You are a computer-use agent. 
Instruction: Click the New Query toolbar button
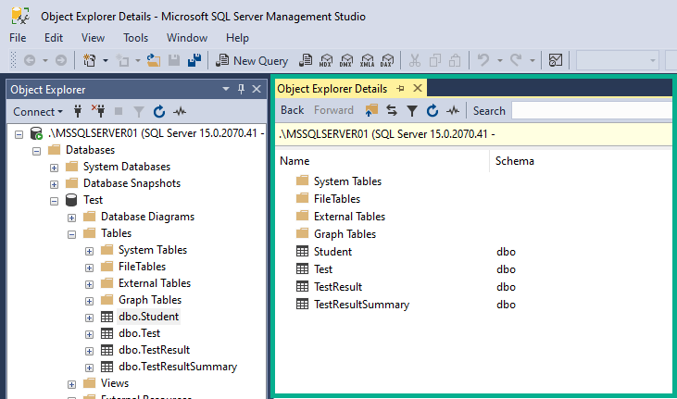pyautogui.click(x=252, y=61)
